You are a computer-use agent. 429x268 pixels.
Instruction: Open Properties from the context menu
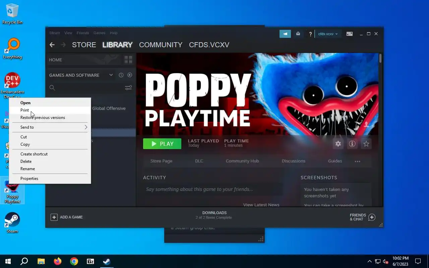[50, 179]
